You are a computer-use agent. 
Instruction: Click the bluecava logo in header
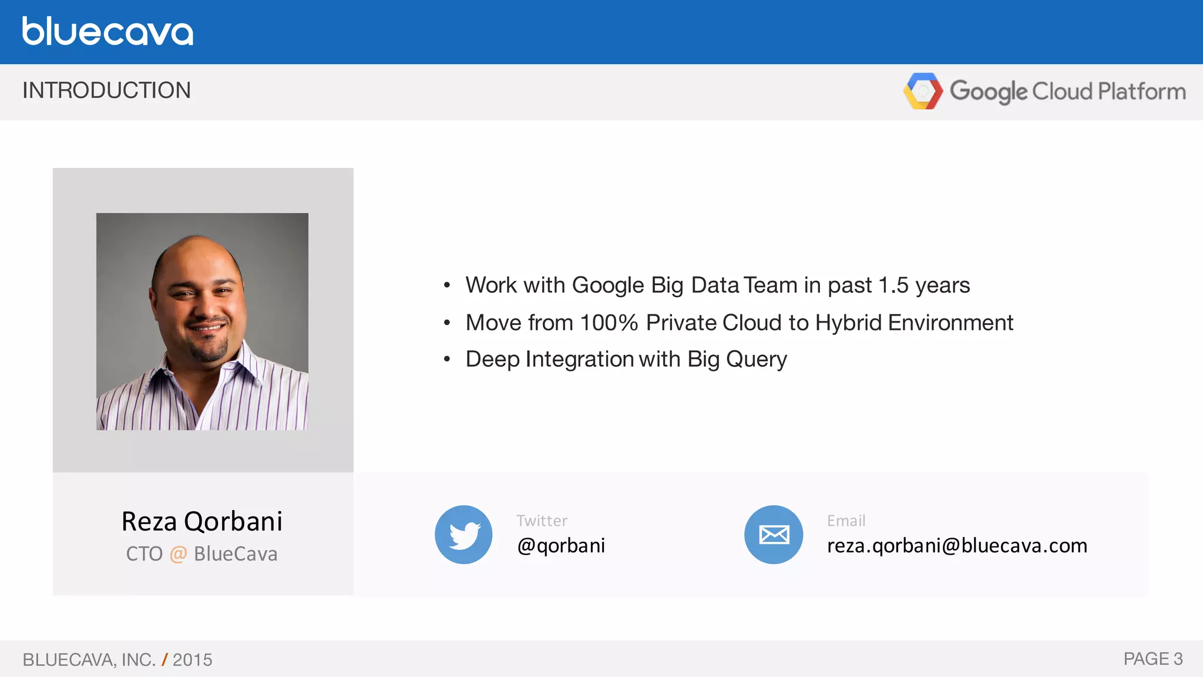point(107,31)
